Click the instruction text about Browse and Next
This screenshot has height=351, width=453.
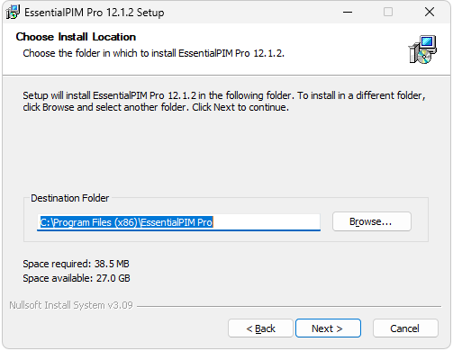click(x=224, y=101)
